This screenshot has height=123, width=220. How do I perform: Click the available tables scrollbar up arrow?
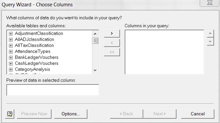(95, 34)
